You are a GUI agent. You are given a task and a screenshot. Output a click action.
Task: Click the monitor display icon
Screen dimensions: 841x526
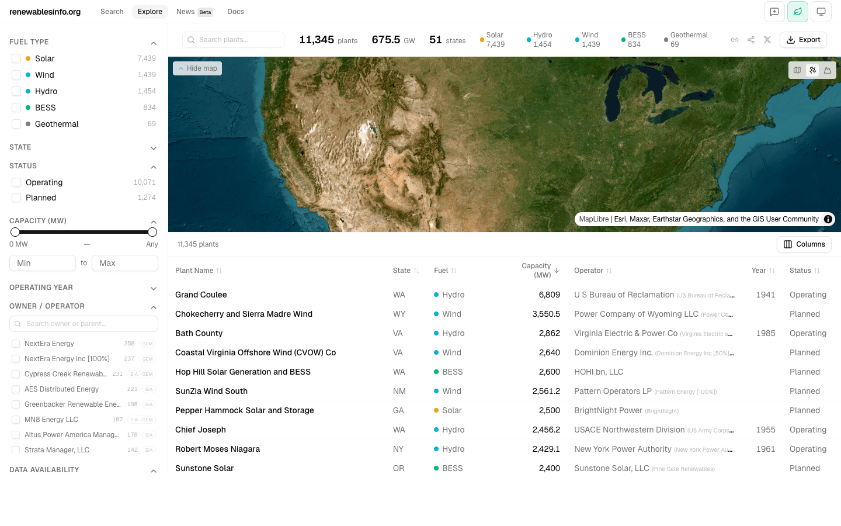(x=821, y=11)
